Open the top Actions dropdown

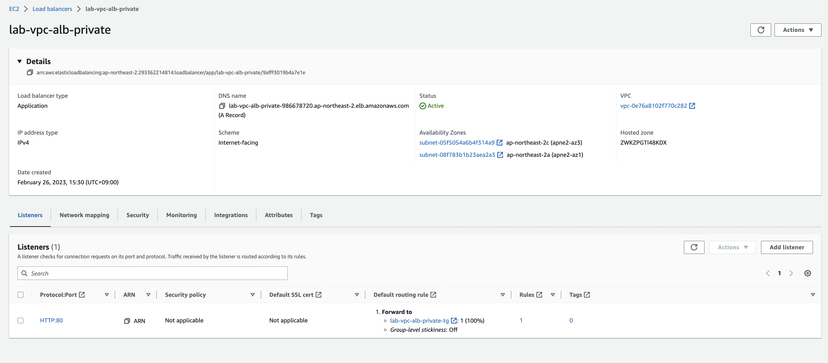[x=797, y=30]
